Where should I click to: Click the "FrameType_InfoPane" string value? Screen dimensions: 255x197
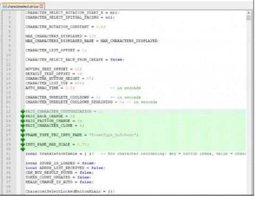coord(112,135)
